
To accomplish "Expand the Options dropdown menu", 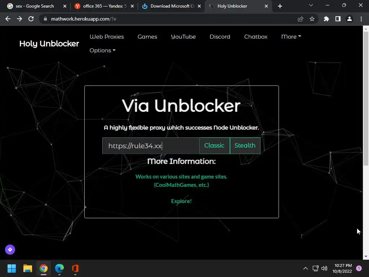I will pyautogui.click(x=102, y=50).
